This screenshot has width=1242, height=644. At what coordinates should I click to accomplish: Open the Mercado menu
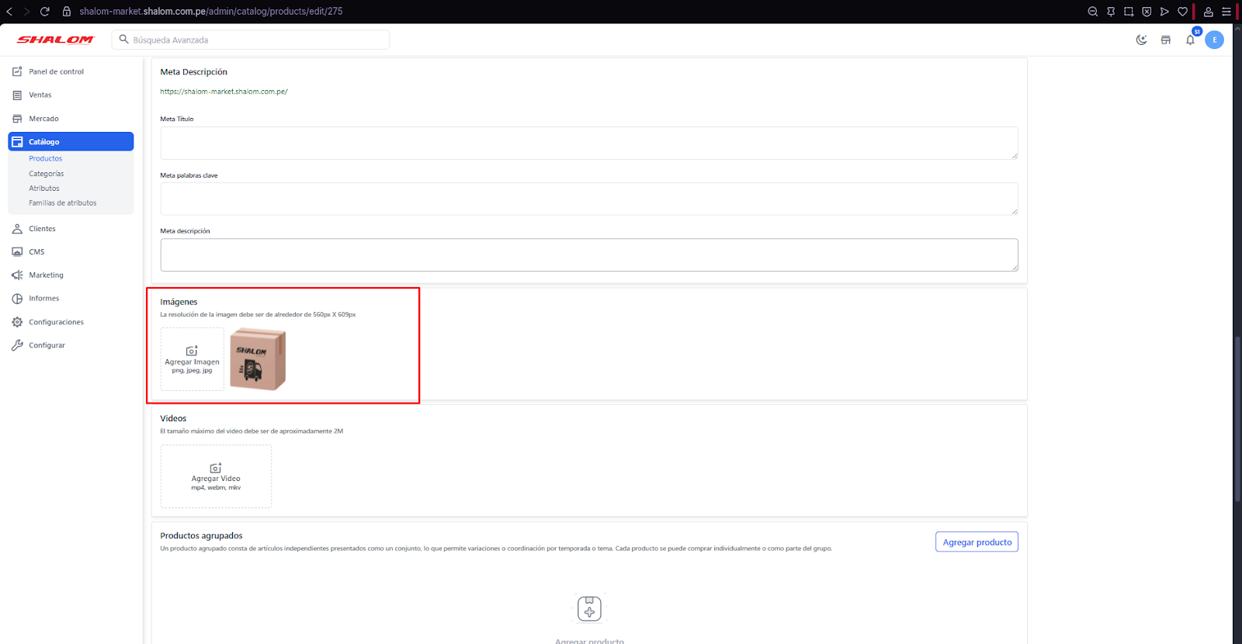(x=43, y=119)
